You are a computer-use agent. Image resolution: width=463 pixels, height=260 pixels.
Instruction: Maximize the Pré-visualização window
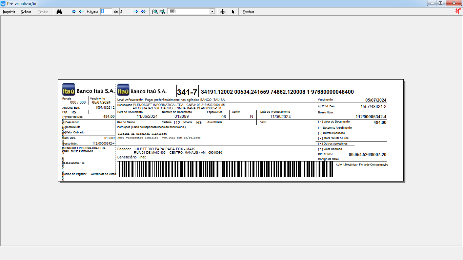(441, 3)
